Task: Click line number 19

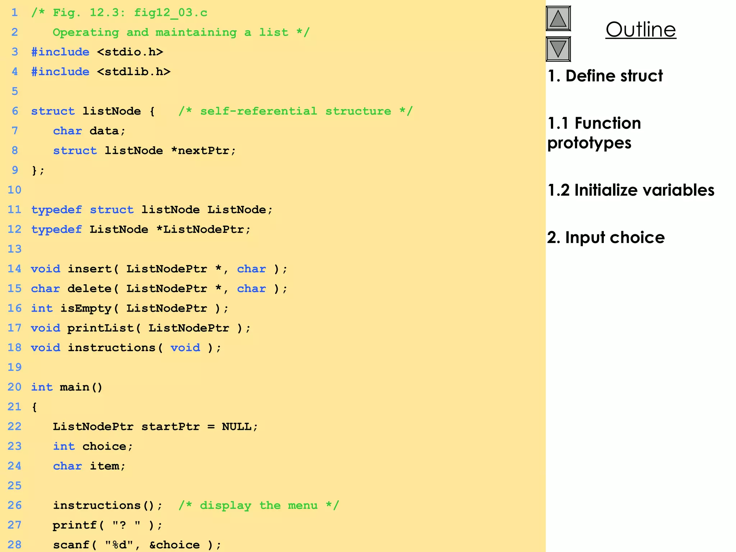Action: coord(15,367)
